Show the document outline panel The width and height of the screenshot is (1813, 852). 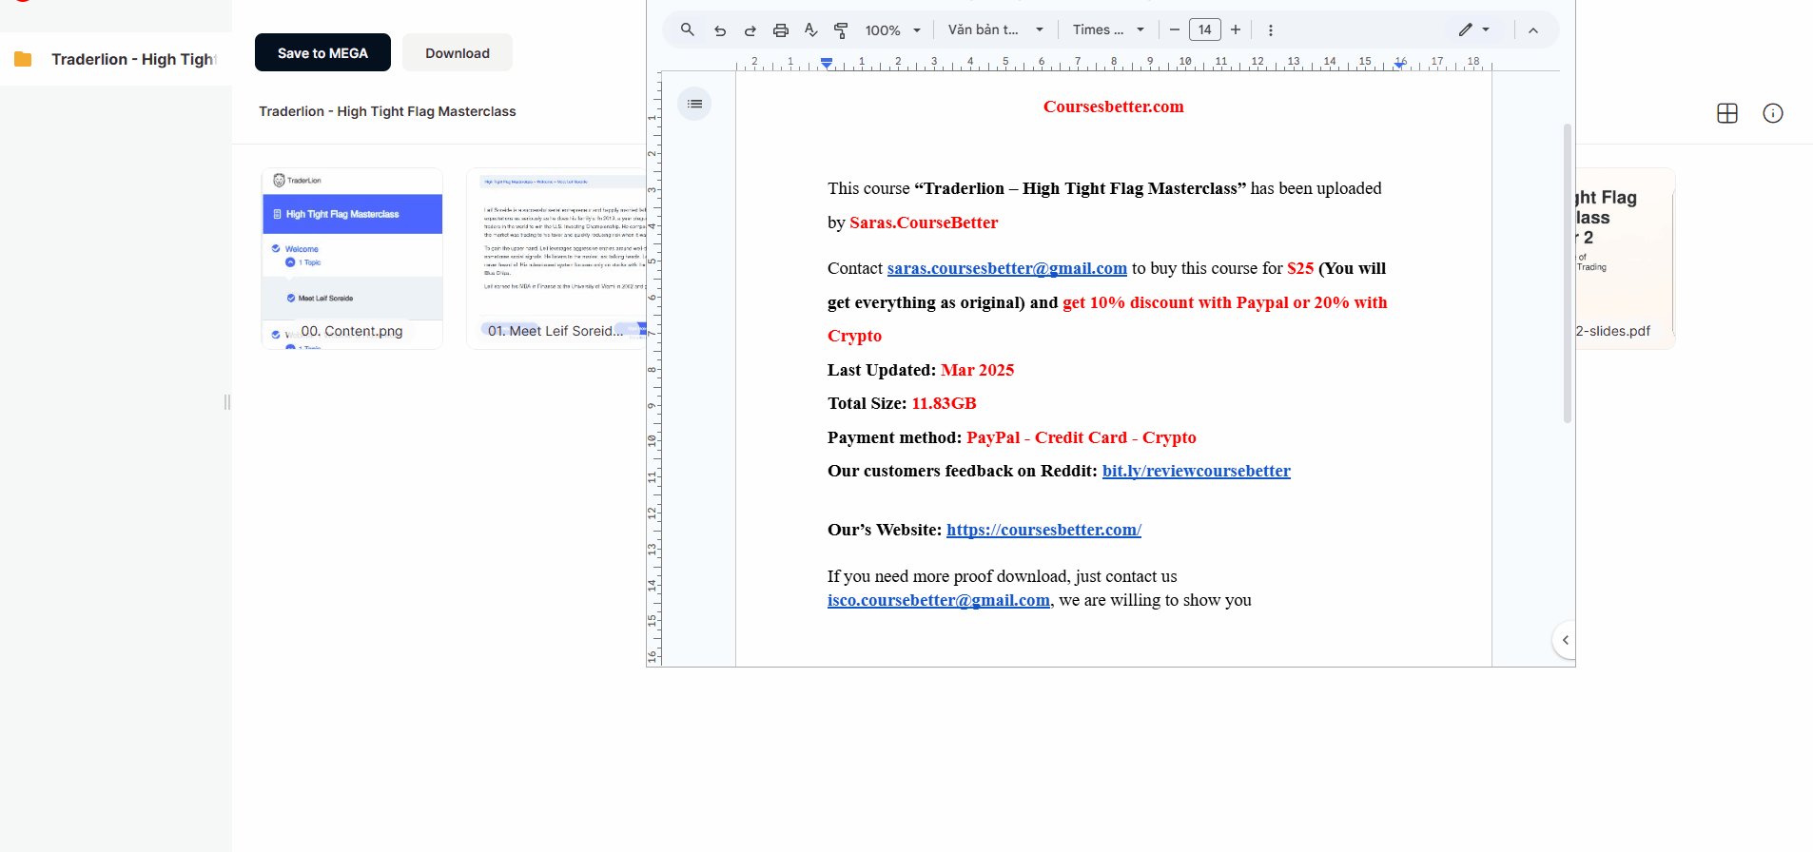pos(694,104)
